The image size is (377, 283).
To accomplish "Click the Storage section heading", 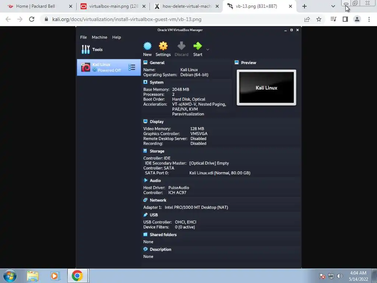I will (x=157, y=151).
